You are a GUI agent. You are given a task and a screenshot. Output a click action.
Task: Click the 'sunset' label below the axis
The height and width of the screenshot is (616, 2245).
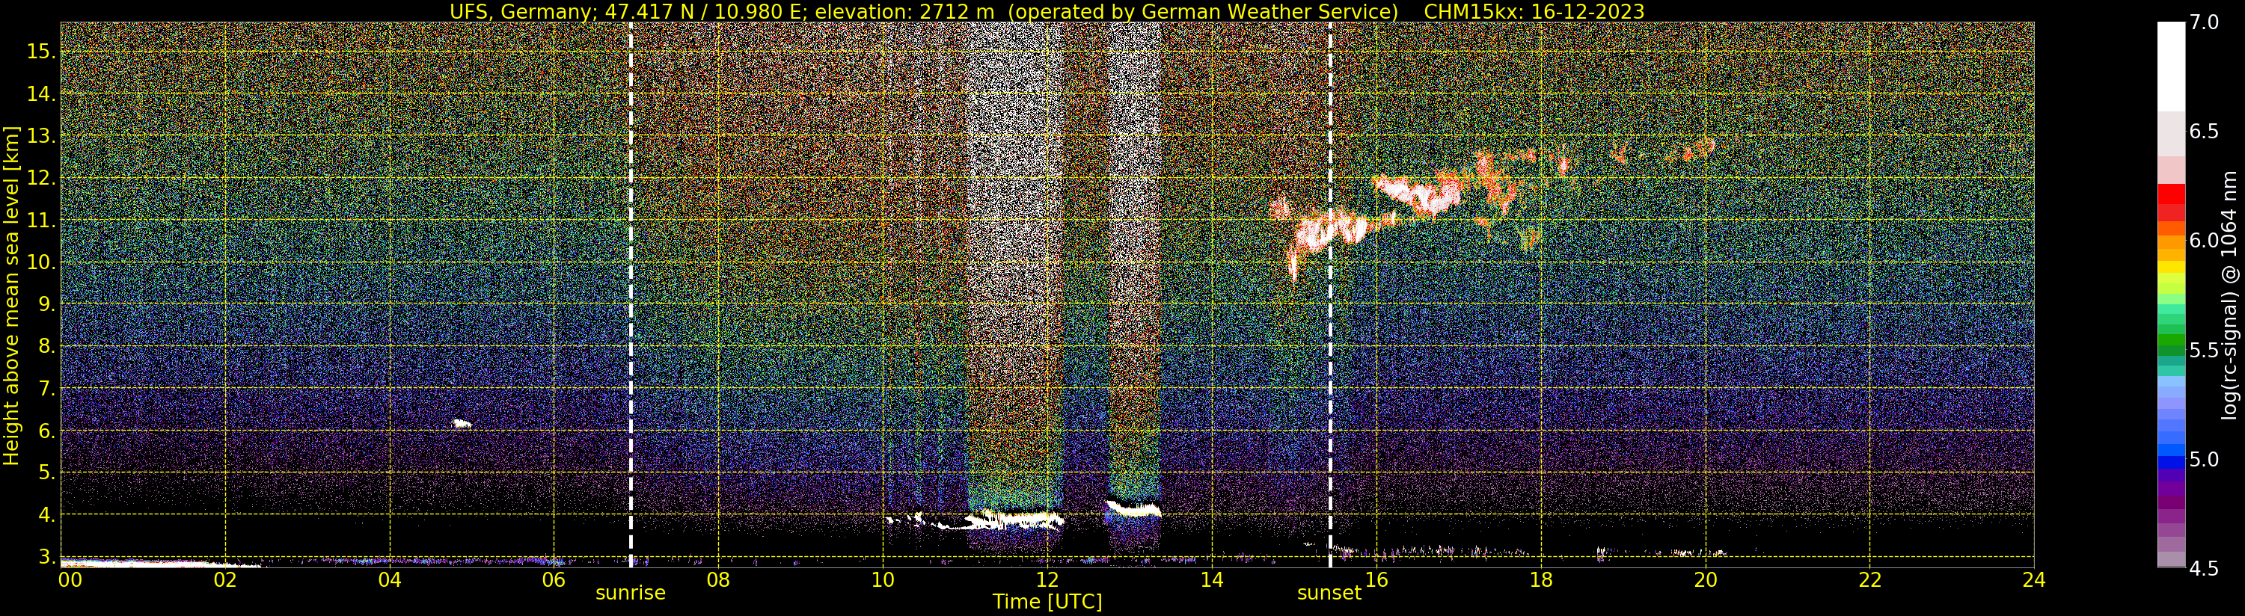[x=1329, y=594]
